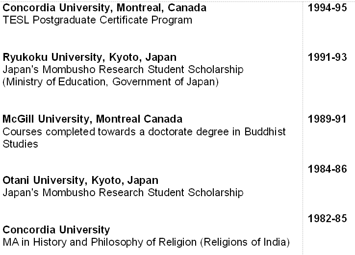This screenshot has height=255, width=355.
Task: Click the McGill University, Montreal Canada heading
Action: tap(93, 119)
